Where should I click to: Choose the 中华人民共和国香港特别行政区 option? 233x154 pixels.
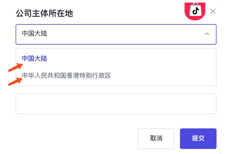coord(66,76)
